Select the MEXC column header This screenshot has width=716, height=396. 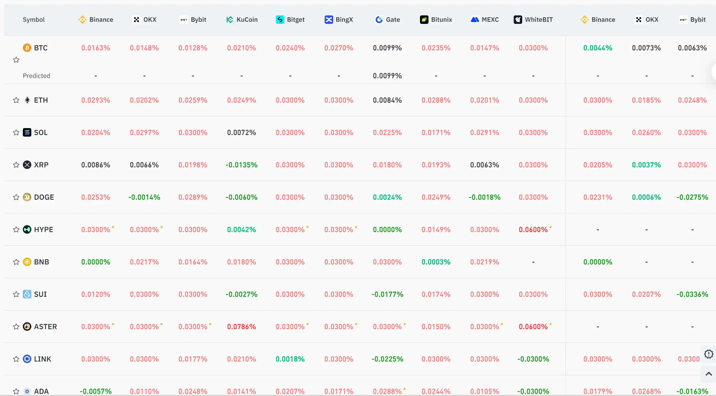(x=485, y=20)
